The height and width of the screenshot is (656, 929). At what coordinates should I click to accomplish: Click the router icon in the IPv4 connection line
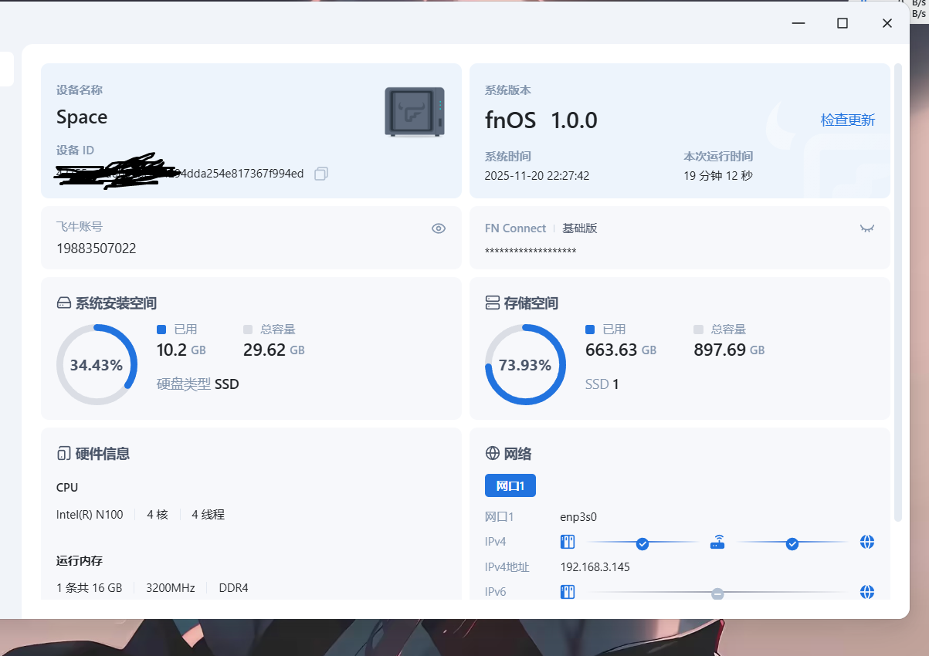[x=717, y=543]
